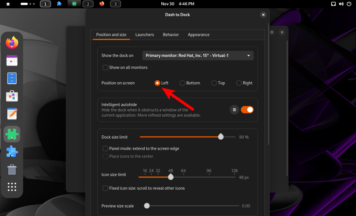Open the Files app in the dock
Image resolution: width=356 pixels, height=216 pixels.
pyautogui.click(x=12, y=78)
